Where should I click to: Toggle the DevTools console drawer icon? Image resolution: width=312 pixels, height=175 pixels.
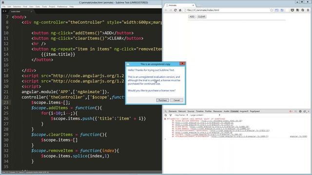pos(296,111)
